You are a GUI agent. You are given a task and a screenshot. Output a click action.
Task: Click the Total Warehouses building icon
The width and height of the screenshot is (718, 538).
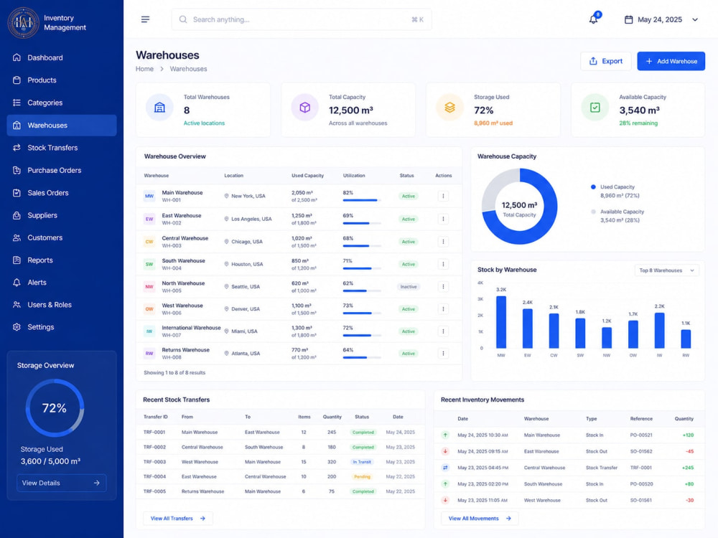click(159, 108)
